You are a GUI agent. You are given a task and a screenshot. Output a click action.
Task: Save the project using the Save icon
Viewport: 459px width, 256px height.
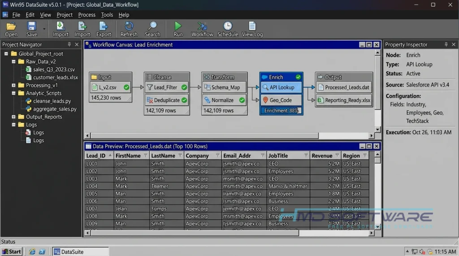pos(32,29)
